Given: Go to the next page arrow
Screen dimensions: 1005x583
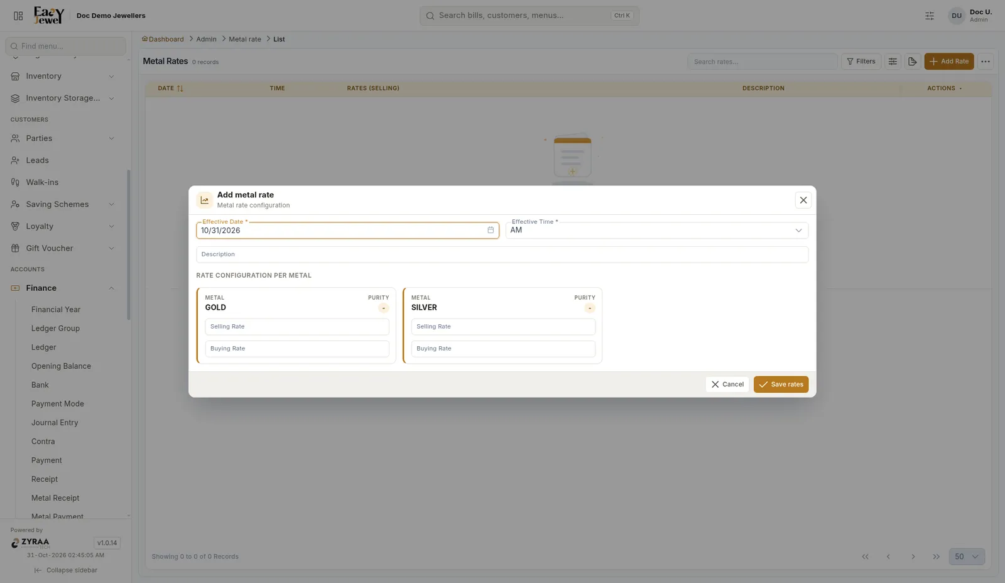Looking at the screenshot, I should tap(913, 557).
